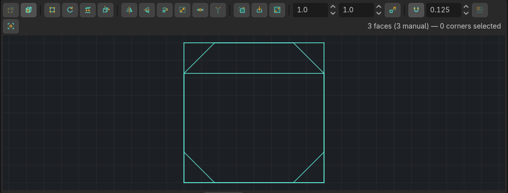Click the cube with arrow icon

pos(106,10)
